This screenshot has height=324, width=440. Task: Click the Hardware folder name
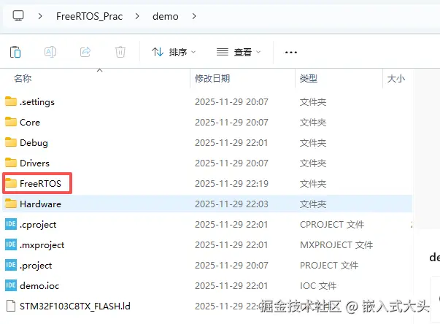tap(40, 204)
